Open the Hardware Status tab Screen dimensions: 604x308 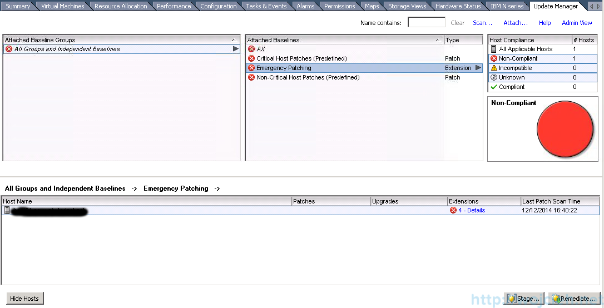(x=458, y=6)
